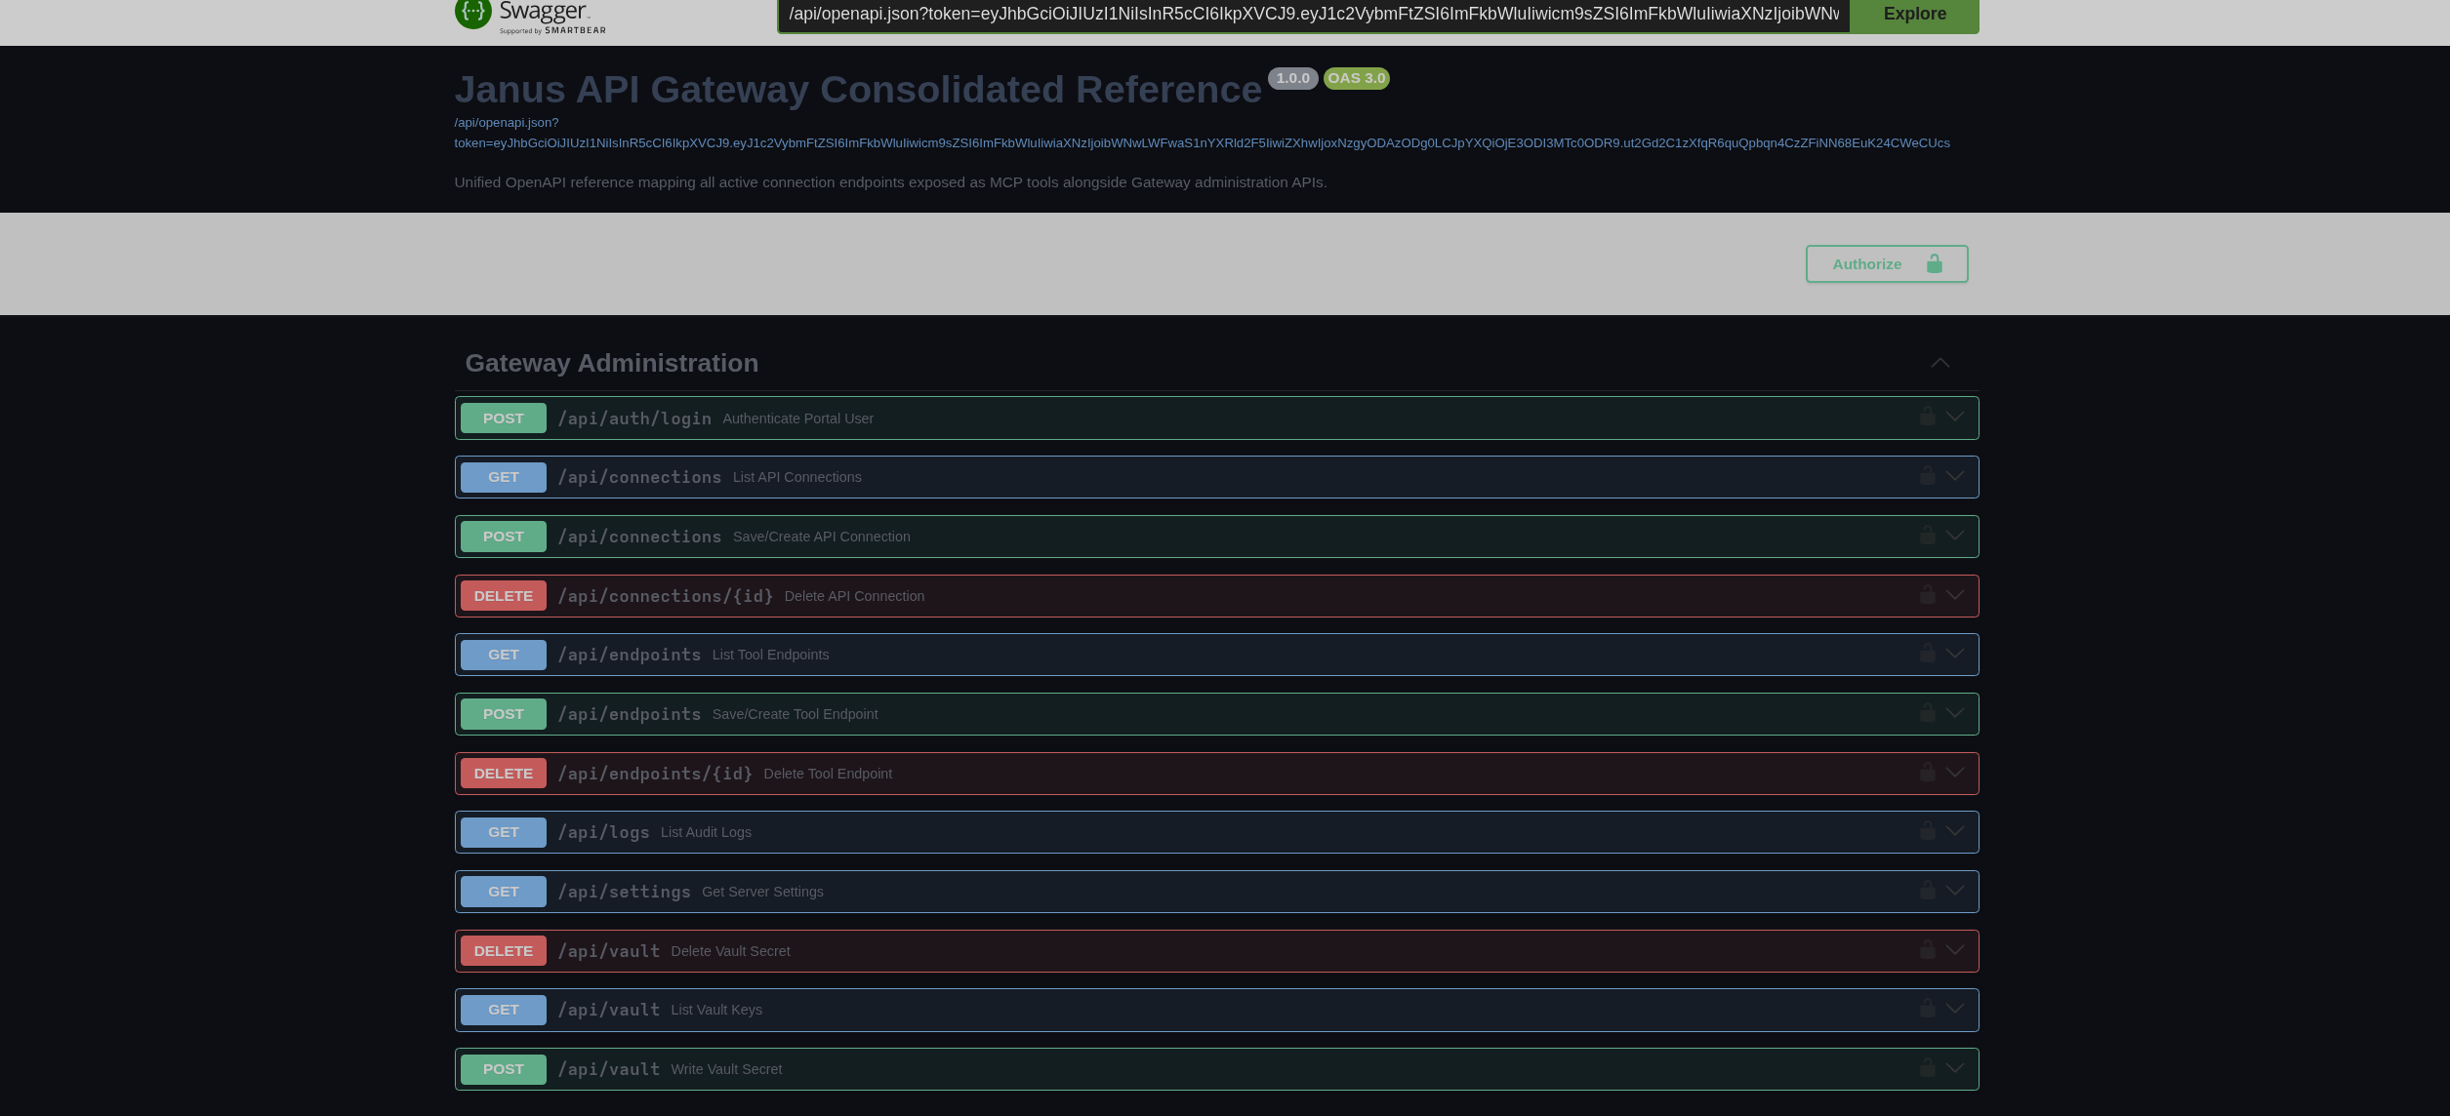The width and height of the screenshot is (2450, 1116).
Task: Click 'Authenticate Portal User' summary text
Action: click(797, 418)
